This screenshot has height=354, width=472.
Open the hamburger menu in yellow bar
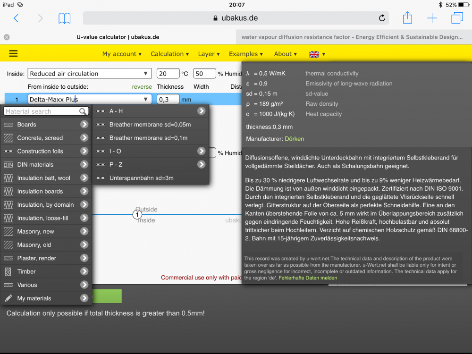(x=13, y=54)
